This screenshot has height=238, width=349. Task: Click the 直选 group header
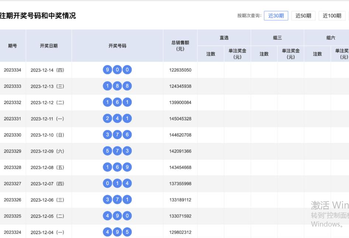click(x=224, y=38)
